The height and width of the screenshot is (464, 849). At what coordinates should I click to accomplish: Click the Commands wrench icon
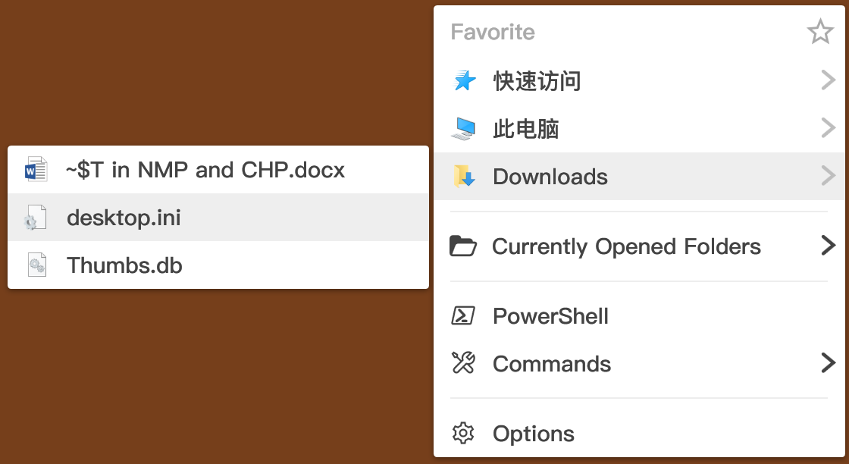click(463, 363)
